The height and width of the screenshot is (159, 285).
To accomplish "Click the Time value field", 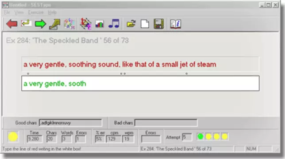I will [x=35, y=139].
